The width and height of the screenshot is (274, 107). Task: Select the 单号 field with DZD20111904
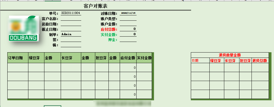[71, 13]
